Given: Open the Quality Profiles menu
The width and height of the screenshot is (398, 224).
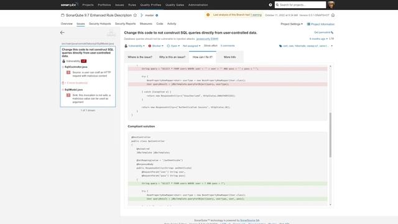Looking at the screenshot, I should point(150,5).
